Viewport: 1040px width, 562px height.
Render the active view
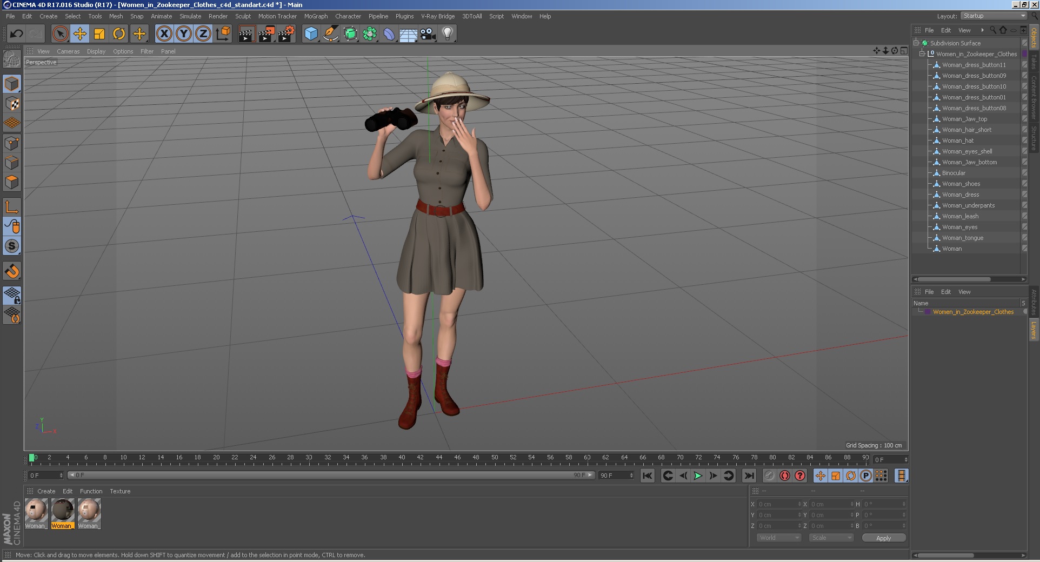point(246,34)
